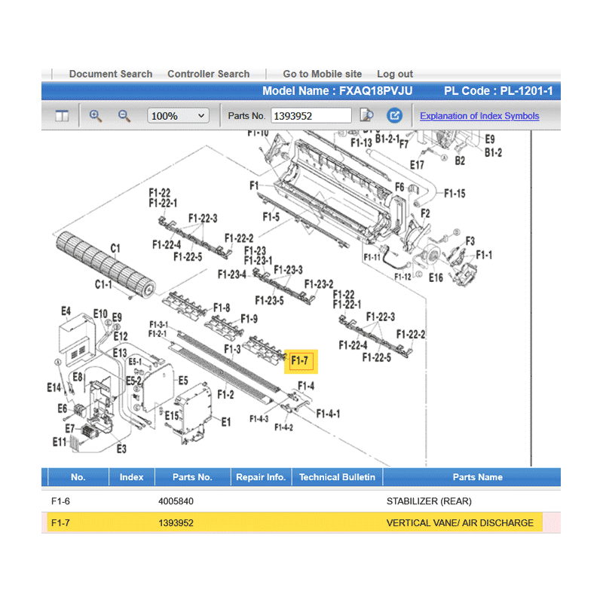This screenshot has height=603, width=603.
Task: Open Explanation of Index Symbols link
Action: click(x=479, y=116)
